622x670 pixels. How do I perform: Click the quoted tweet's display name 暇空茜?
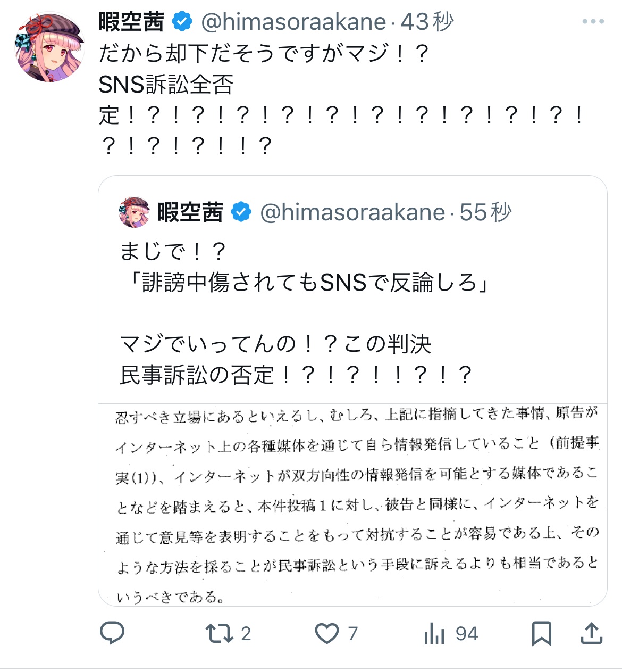point(190,212)
